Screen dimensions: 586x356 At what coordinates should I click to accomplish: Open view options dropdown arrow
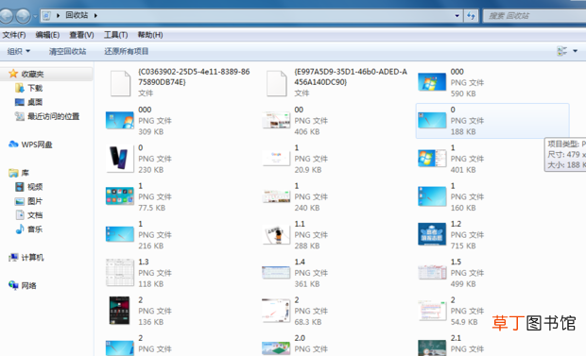(576, 51)
